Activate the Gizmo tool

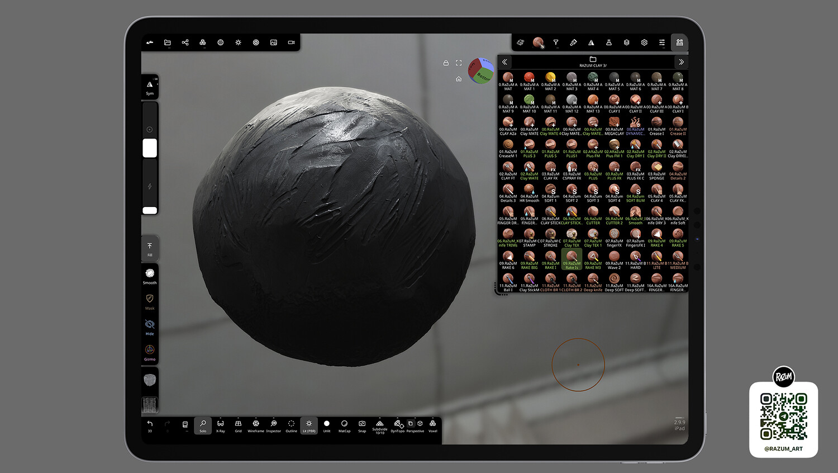tap(150, 352)
